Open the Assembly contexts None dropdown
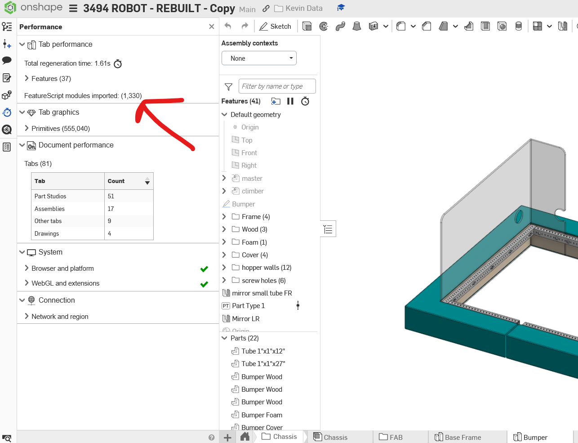This screenshot has width=578, height=443. [259, 58]
